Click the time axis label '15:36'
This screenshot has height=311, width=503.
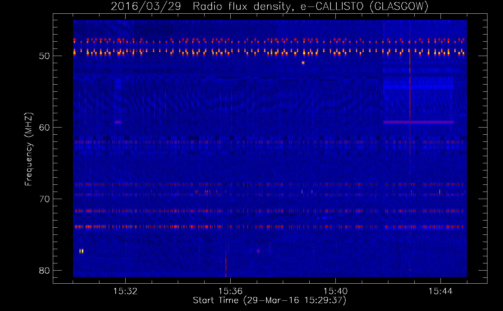[230, 291]
